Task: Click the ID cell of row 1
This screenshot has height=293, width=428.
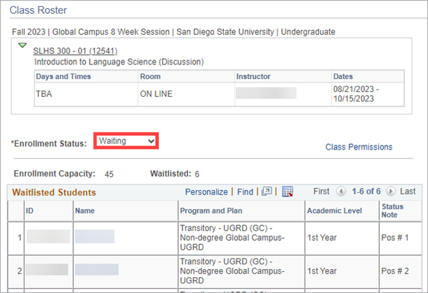Action: [x=48, y=237]
